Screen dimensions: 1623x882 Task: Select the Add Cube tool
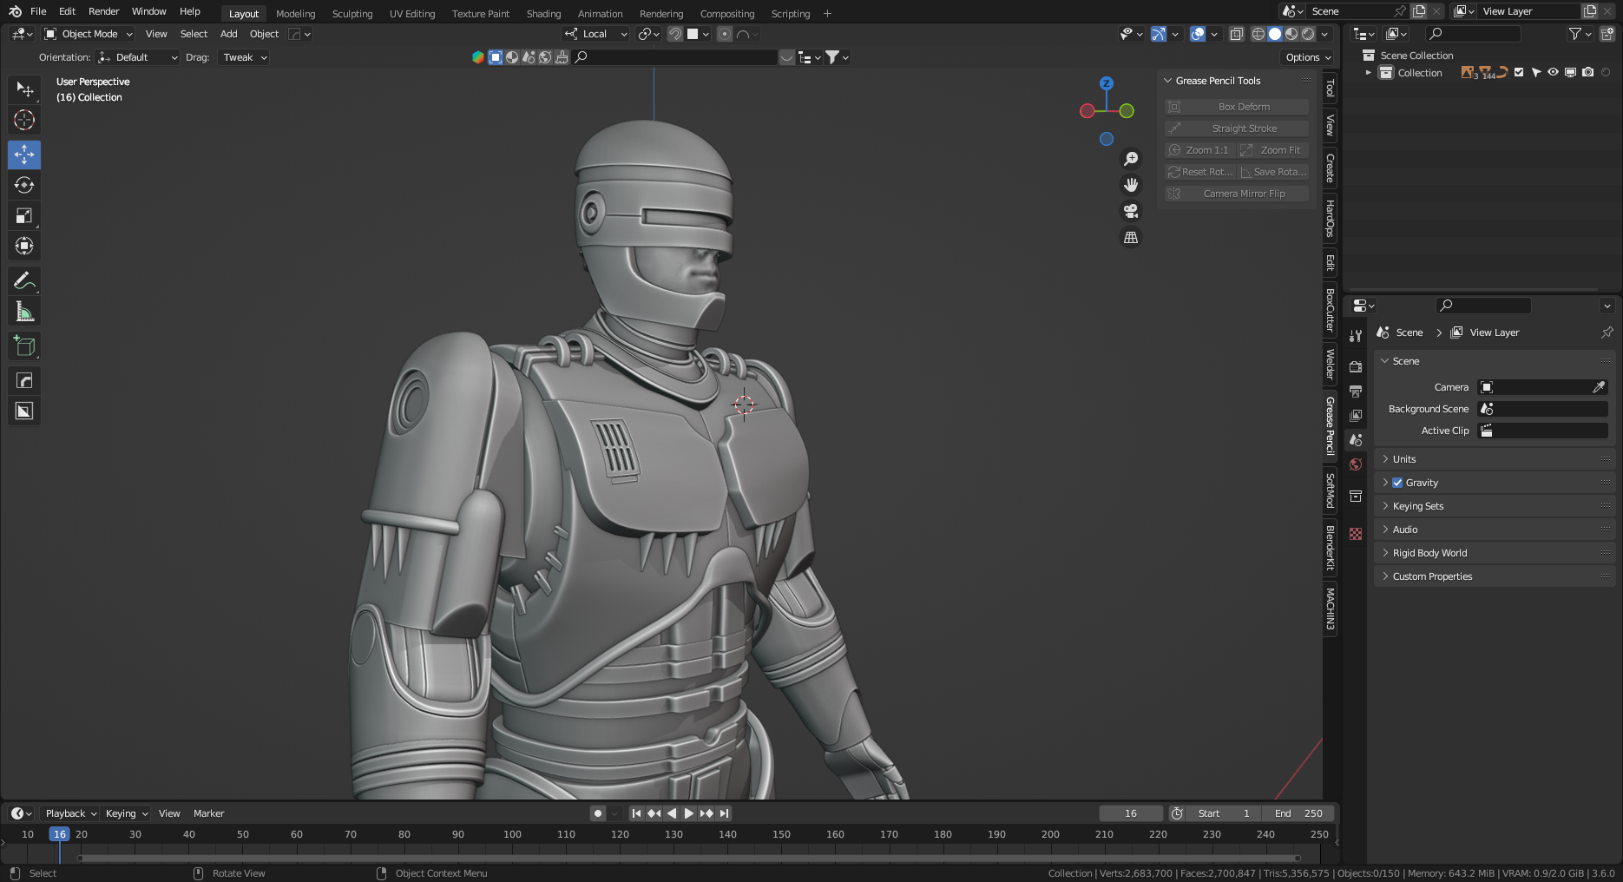click(24, 346)
